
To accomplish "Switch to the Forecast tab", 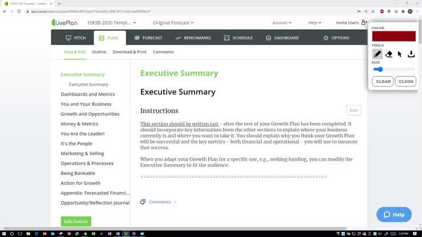I will (148, 38).
